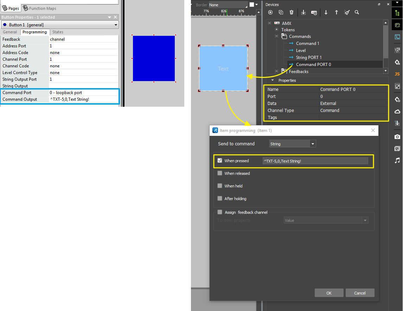This screenshot has width=403, height=311.
Task: Click the camera icon in right sidebar
Action: pos(397,137)
